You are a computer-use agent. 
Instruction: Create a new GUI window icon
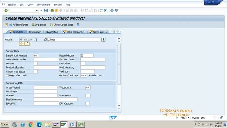(101, 10)
